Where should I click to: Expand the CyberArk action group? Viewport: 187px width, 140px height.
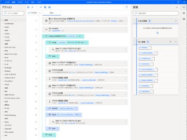[x=3, y=129]
